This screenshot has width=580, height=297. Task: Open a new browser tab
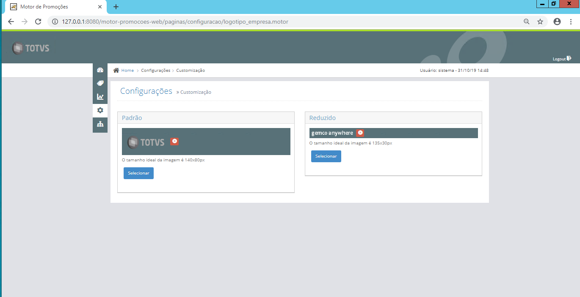point(116,7)
